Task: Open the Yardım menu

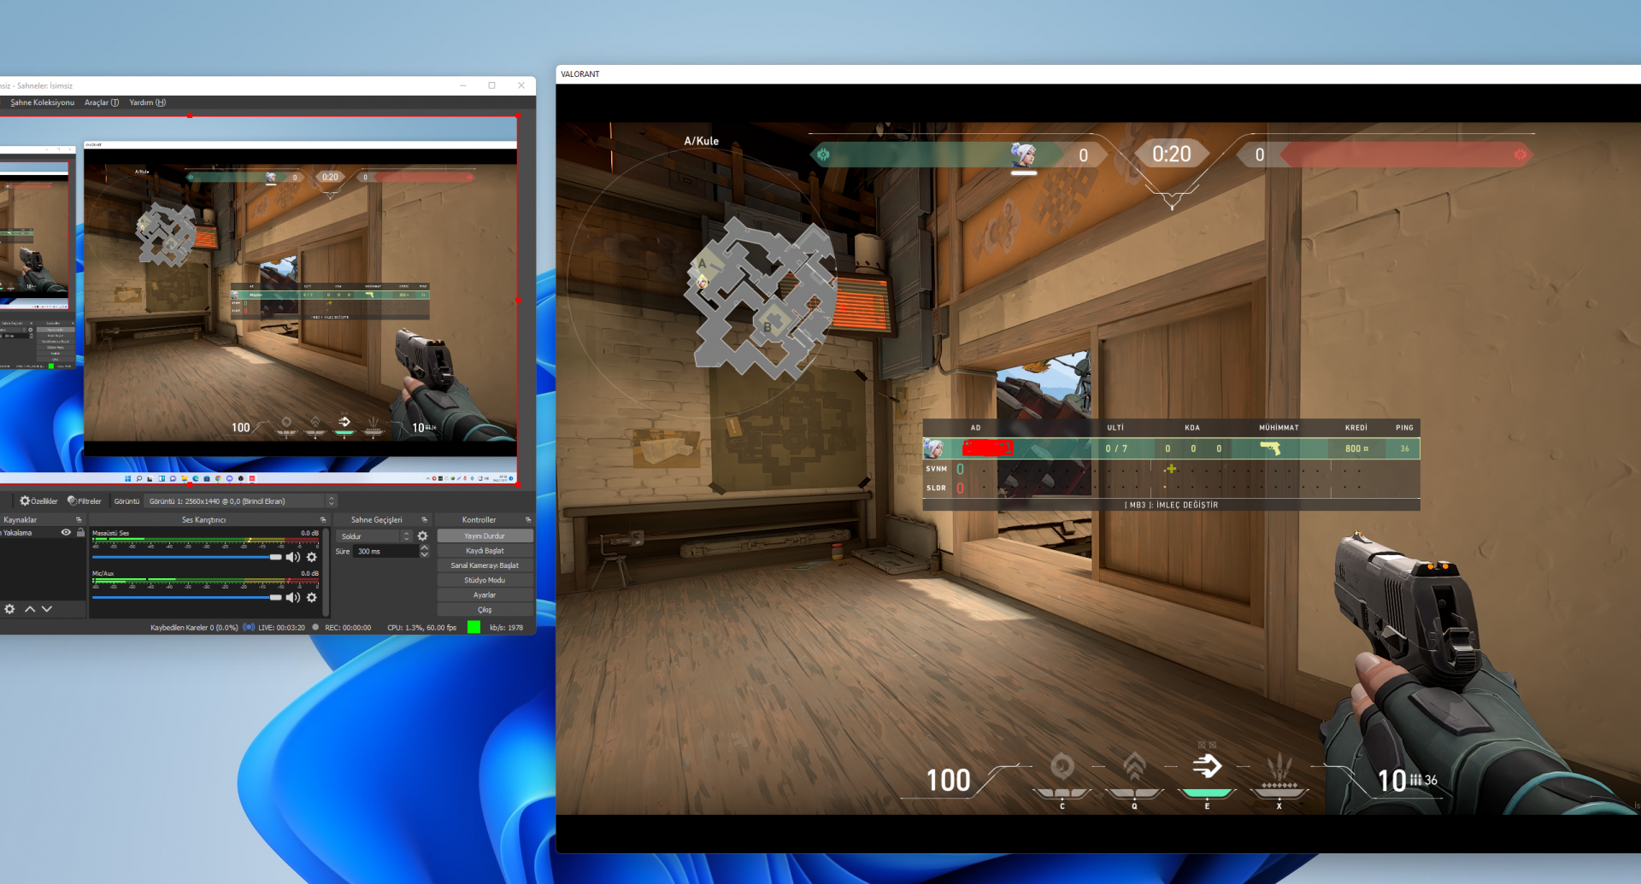Action: click(148, 102)
